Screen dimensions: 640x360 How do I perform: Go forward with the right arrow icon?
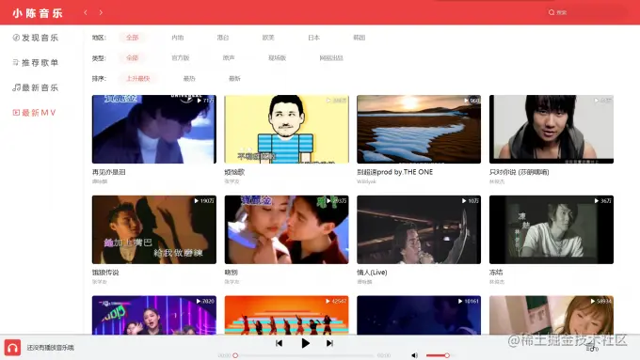click(x=101, y=12)
